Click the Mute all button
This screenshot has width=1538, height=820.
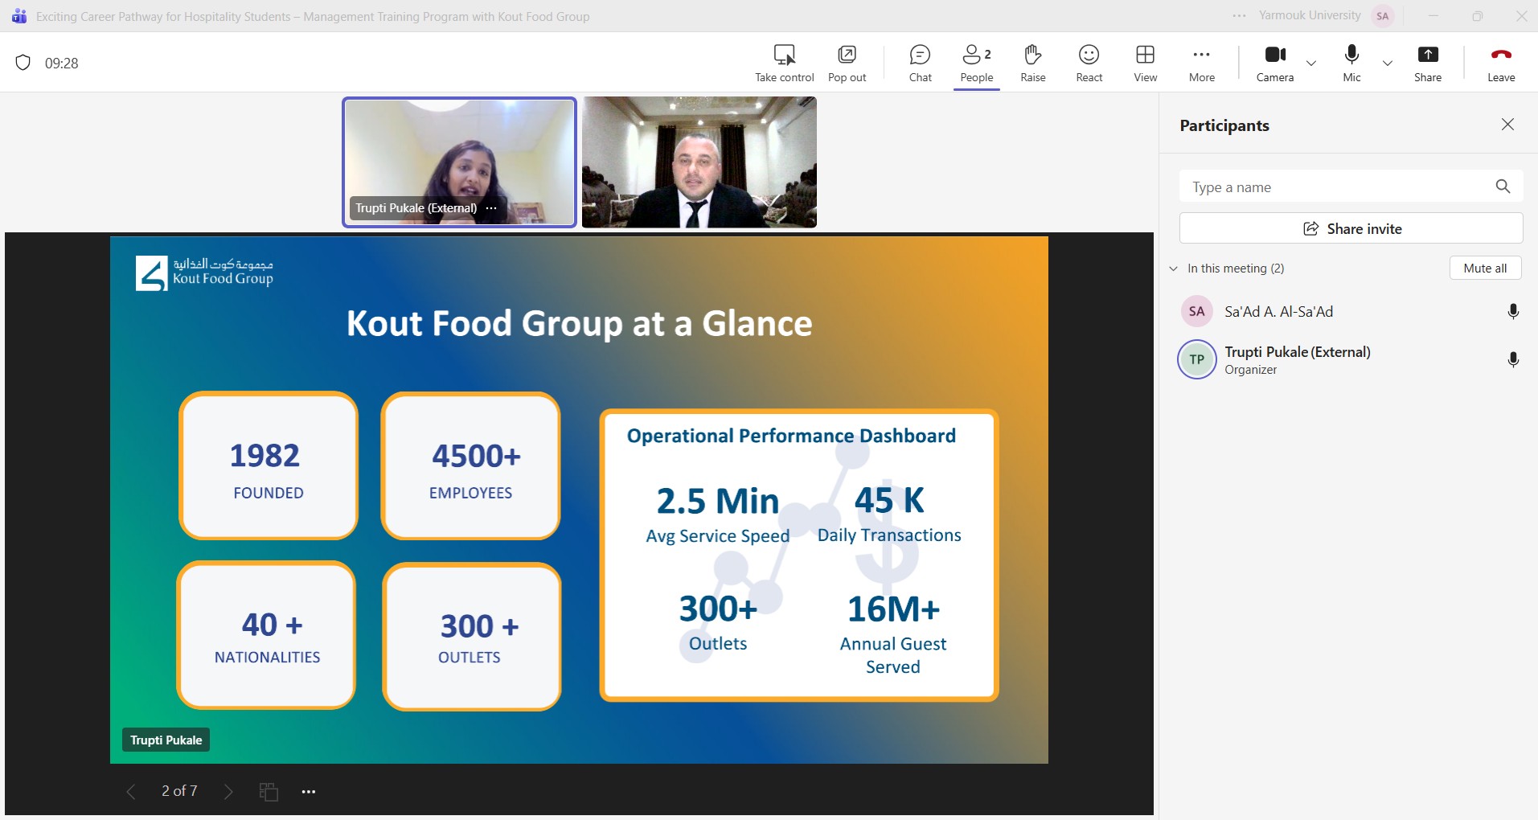pyautogui.click(x=1484, y=269)
